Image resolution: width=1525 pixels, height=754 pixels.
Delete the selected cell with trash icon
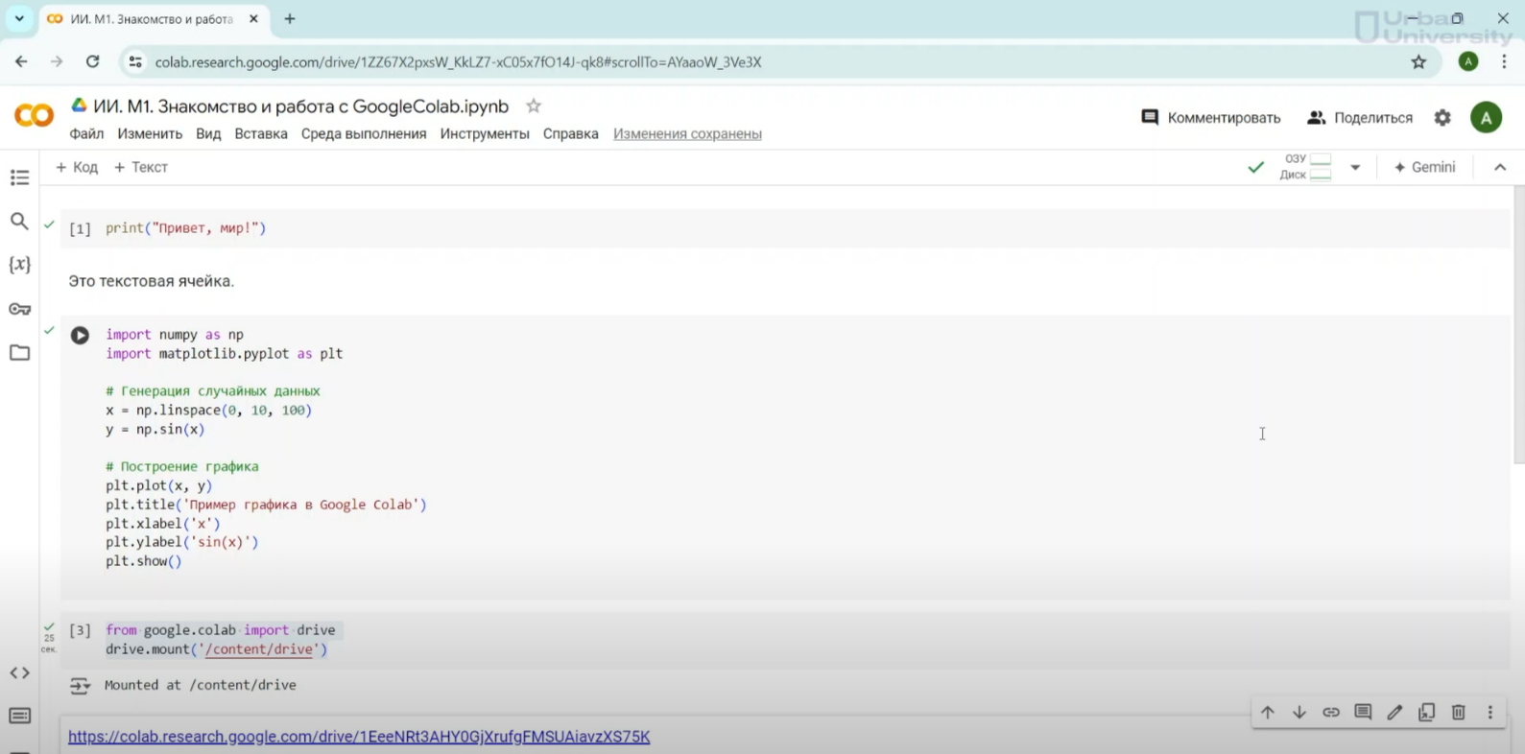pyautogui.click(x=1458, y=712)
